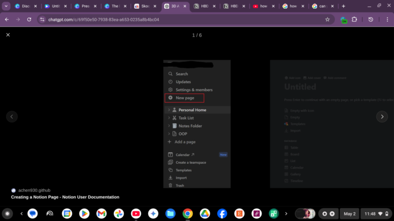Open a new browser tab
Viewport: 394px width, 221px height.
pyautogui.click(x=344, y=6)
